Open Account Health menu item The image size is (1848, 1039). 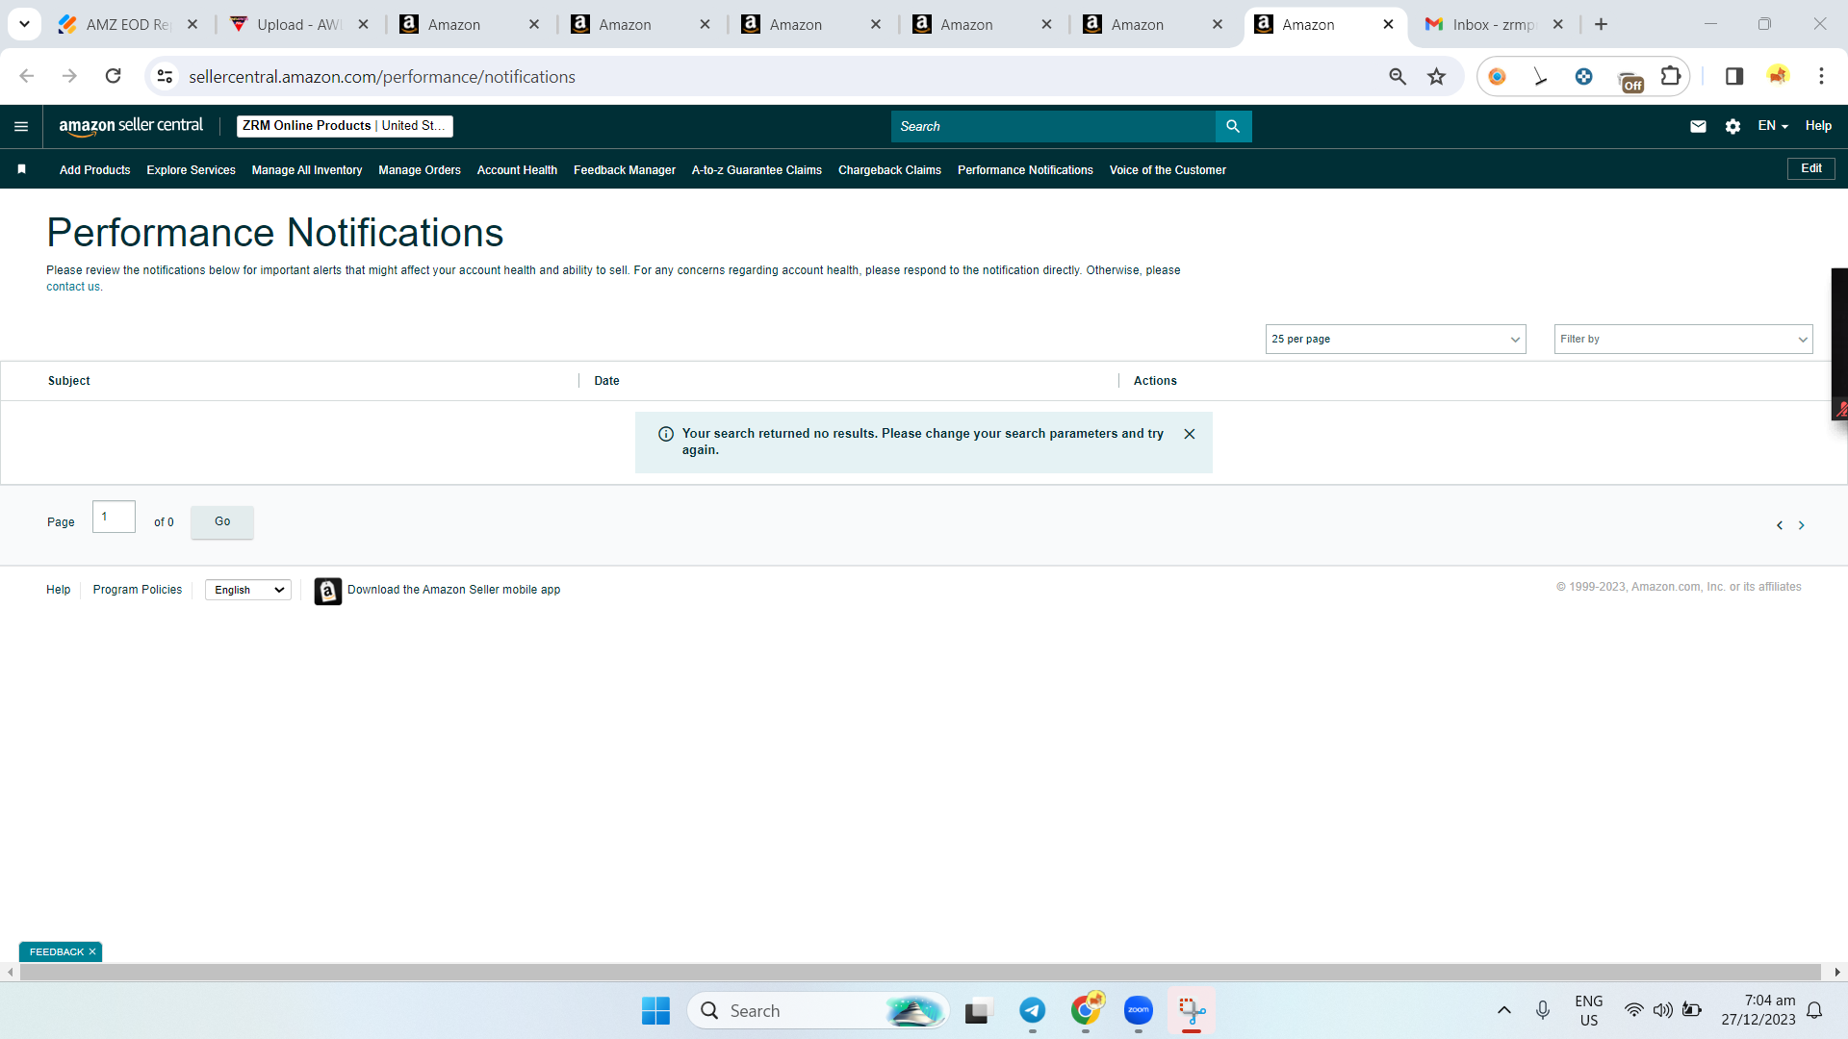point(517,170)
